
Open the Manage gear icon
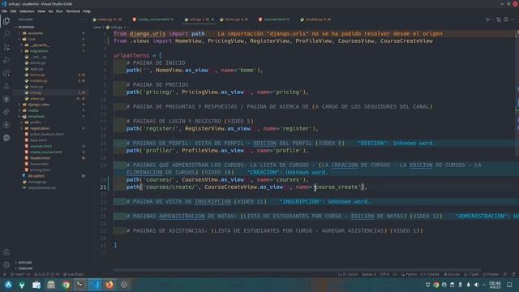(x=6, y=265)
